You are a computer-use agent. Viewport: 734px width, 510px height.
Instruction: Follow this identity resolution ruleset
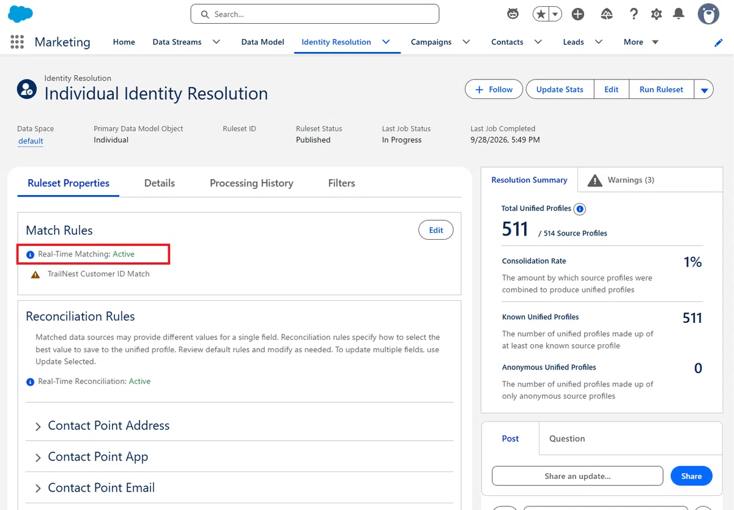[494, 89]
